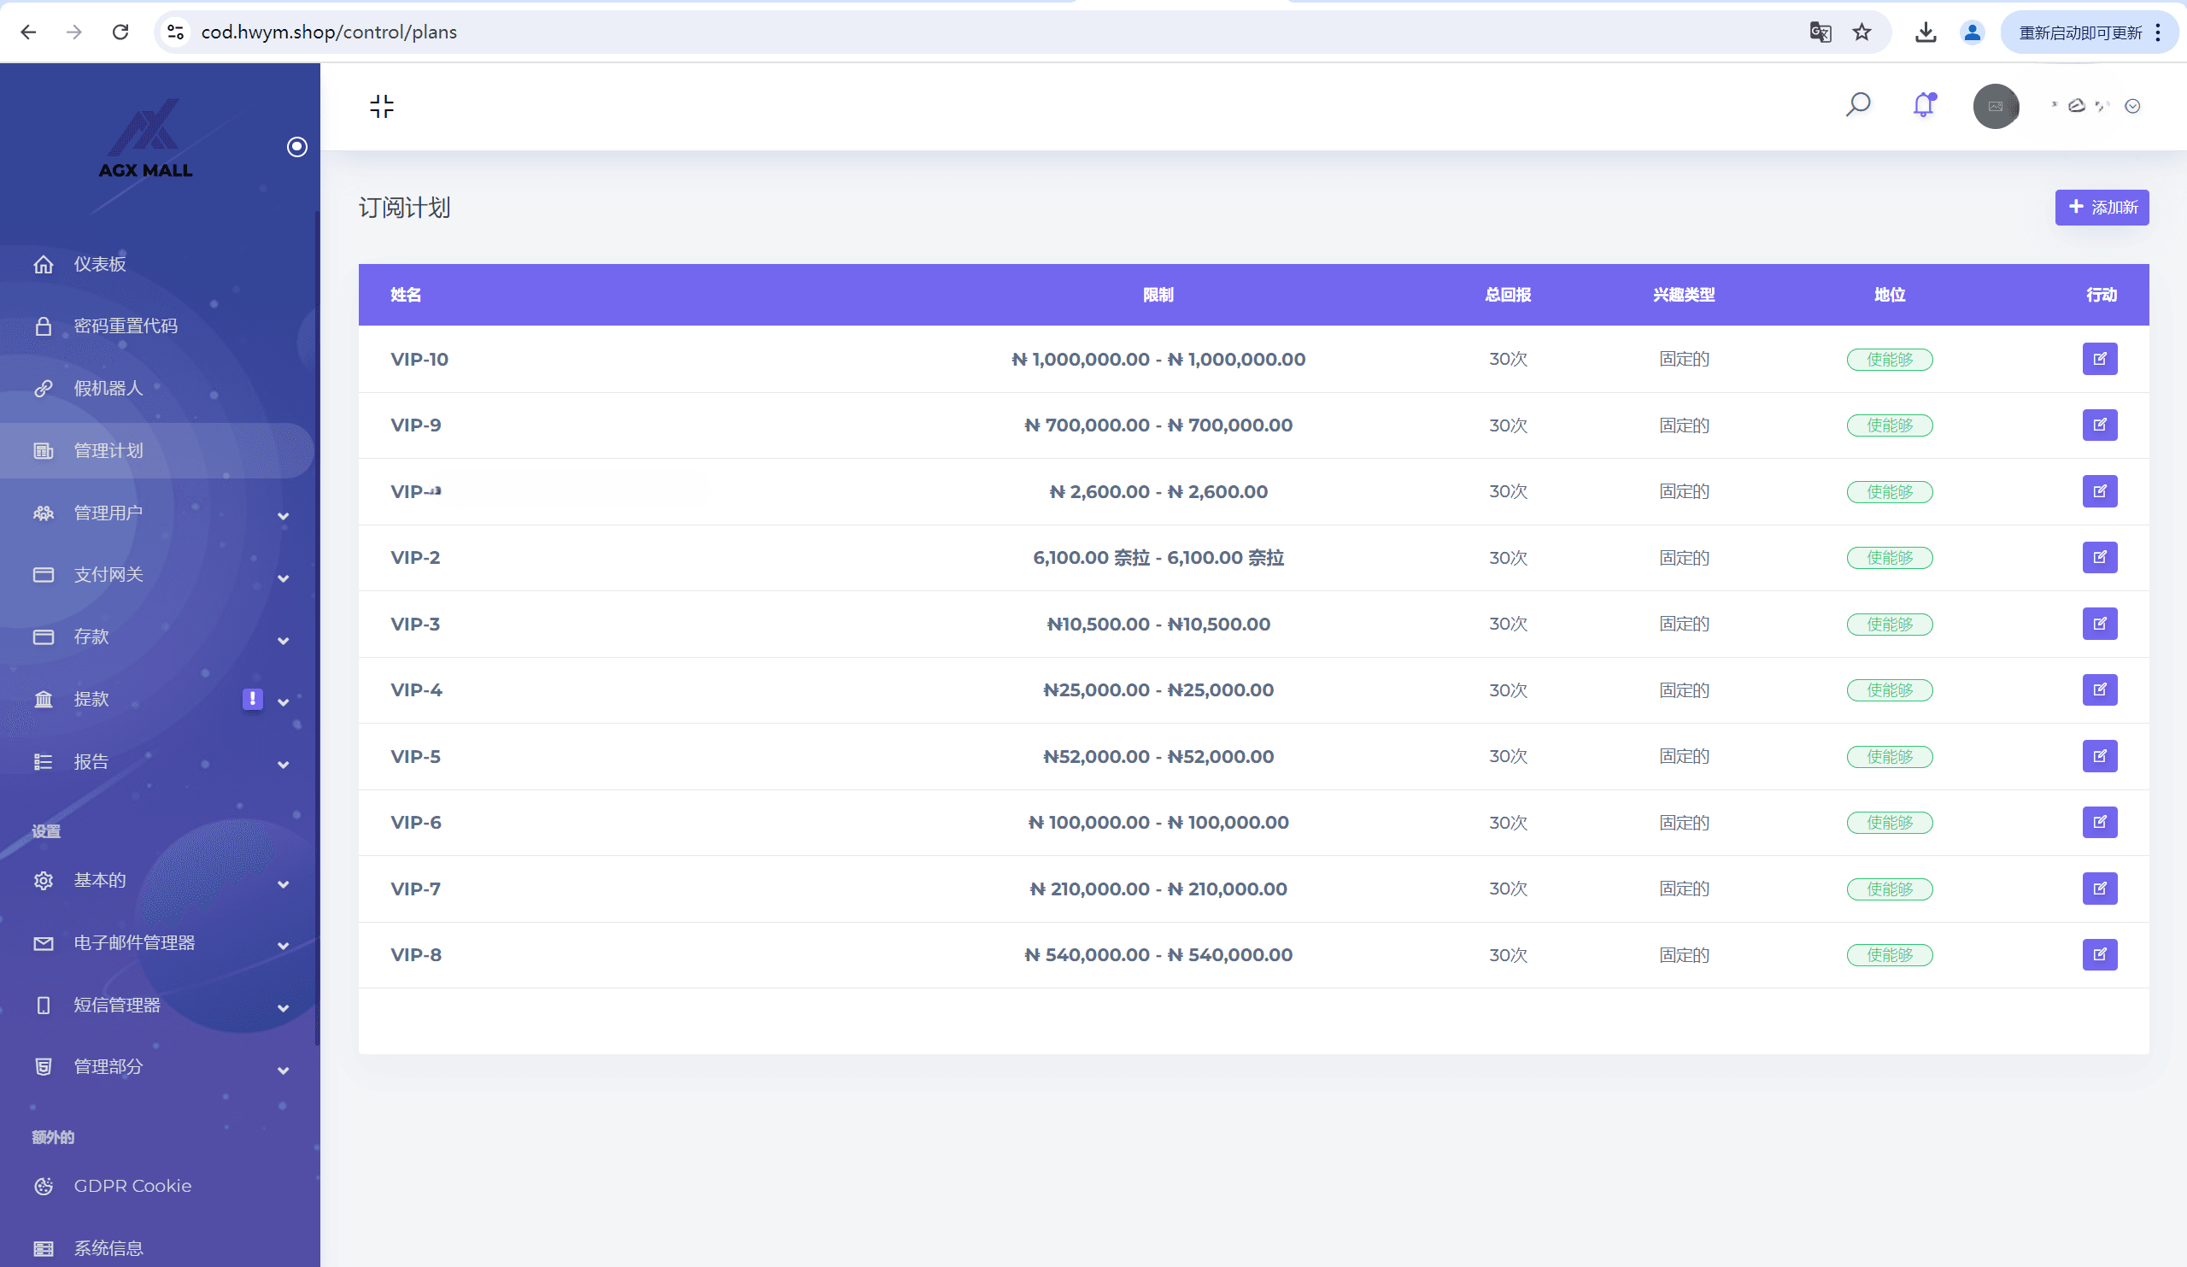Click the fullscreen collapse icon in header
Image resolution: width=2187 pixels, height=1267 pixels.
point(381,106)
